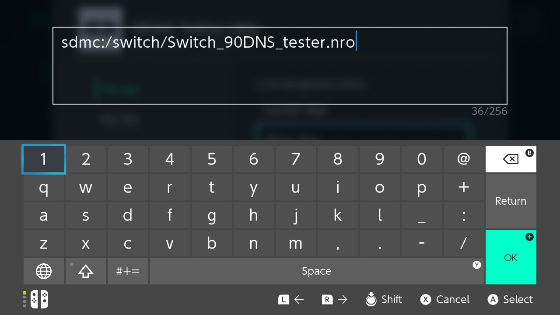Click inside the file path text field
This screenshot has width=560, height=315.
click(x=280, y=66)
